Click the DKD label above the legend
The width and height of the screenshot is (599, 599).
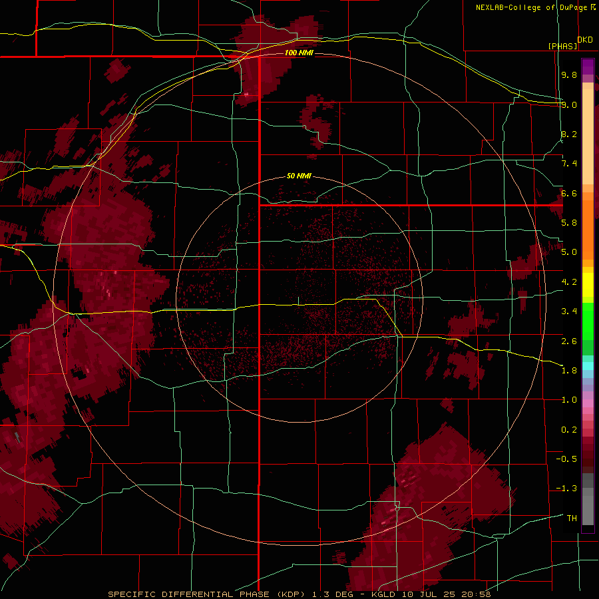(585, 40)
